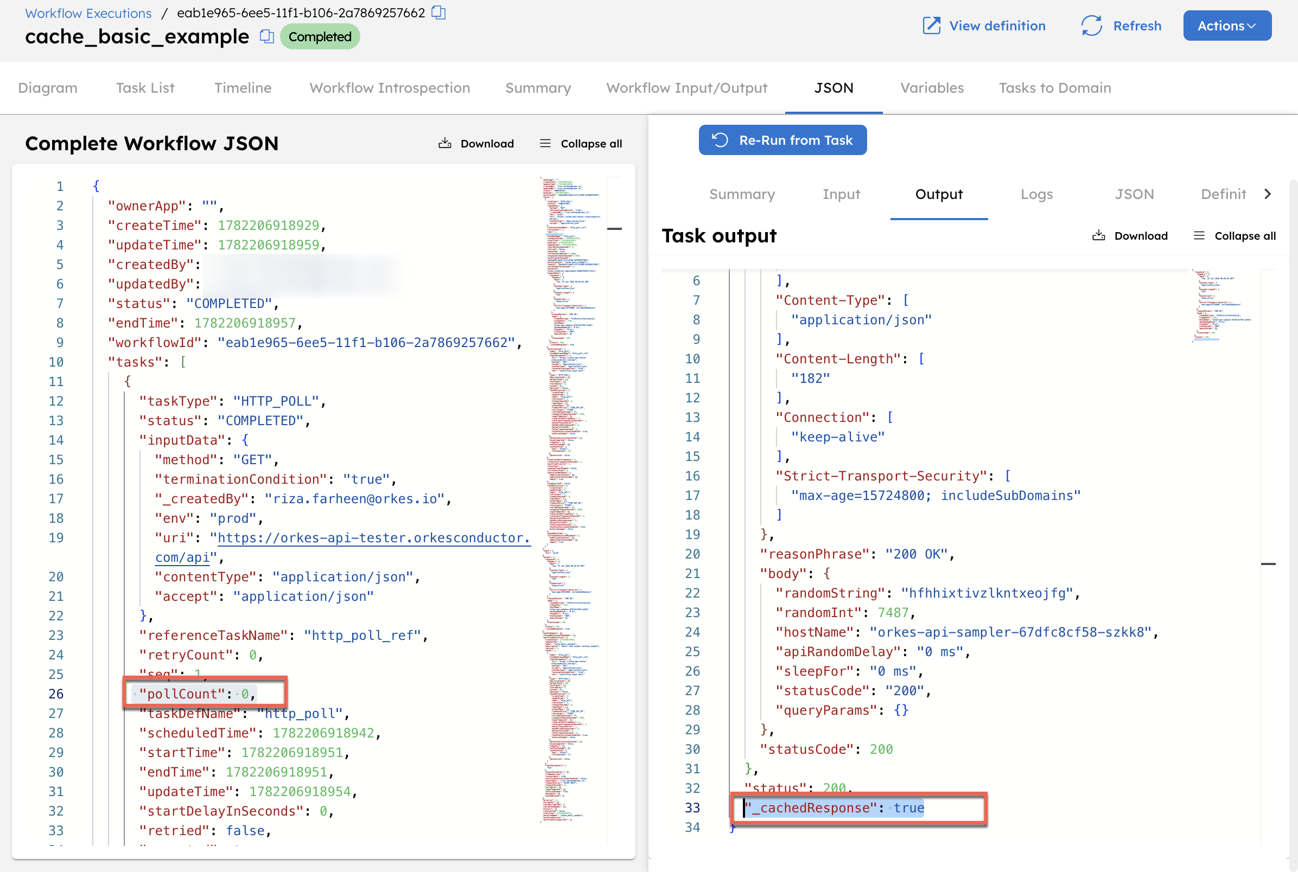Click the "createTime" line in JSON
Image resolution: width=1298 pixels, height=872 pixels.
217,225
